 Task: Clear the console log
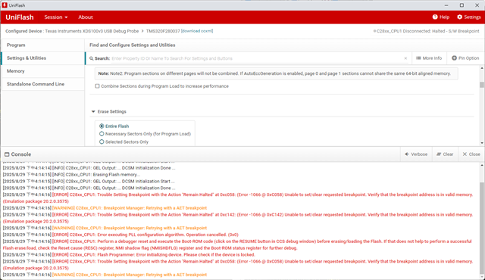point(445,154)
